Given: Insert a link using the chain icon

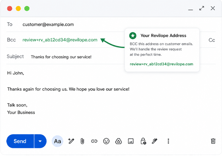Looking at the screenshot, I should [x=94, y=141].
